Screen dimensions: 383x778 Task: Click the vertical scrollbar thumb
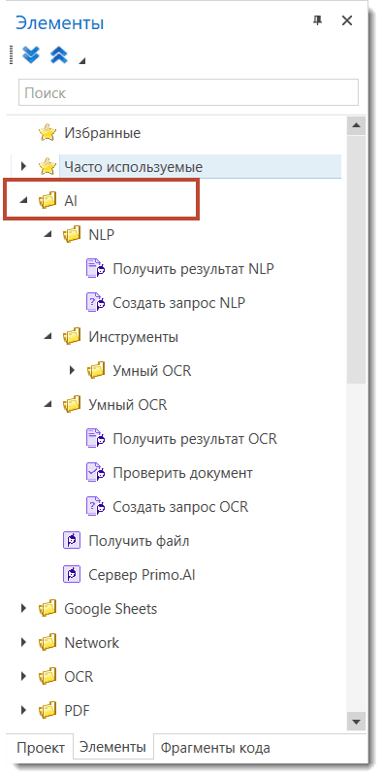click(x=356, y=259)
